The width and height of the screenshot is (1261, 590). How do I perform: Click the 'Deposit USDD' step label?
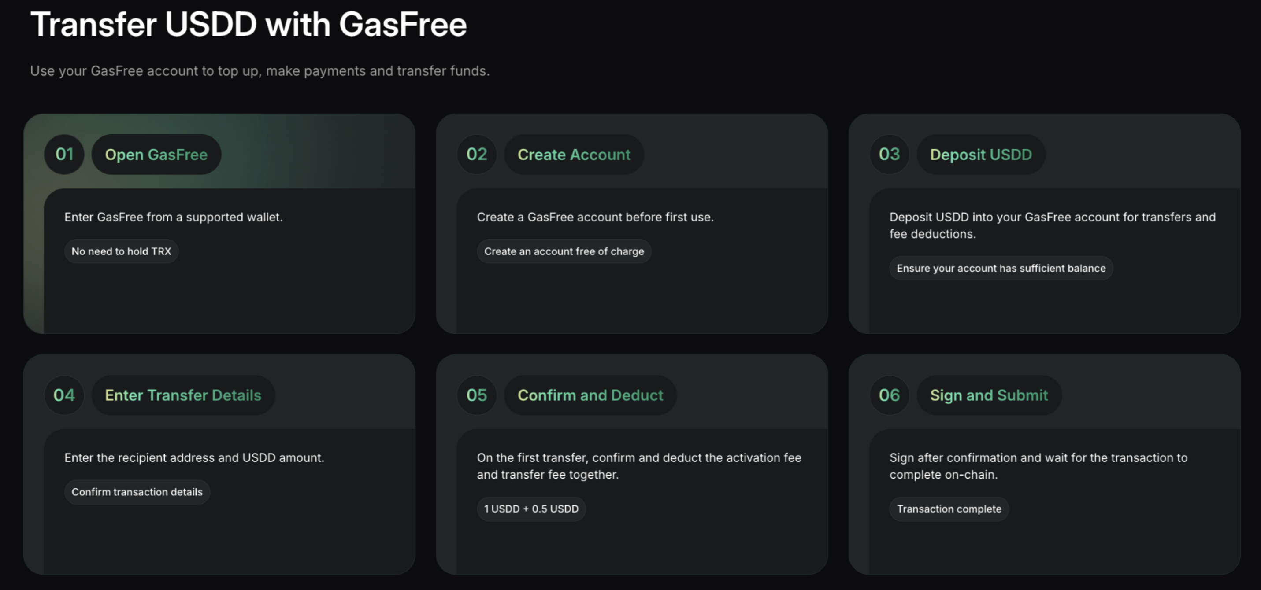click(x=981, y=155)
